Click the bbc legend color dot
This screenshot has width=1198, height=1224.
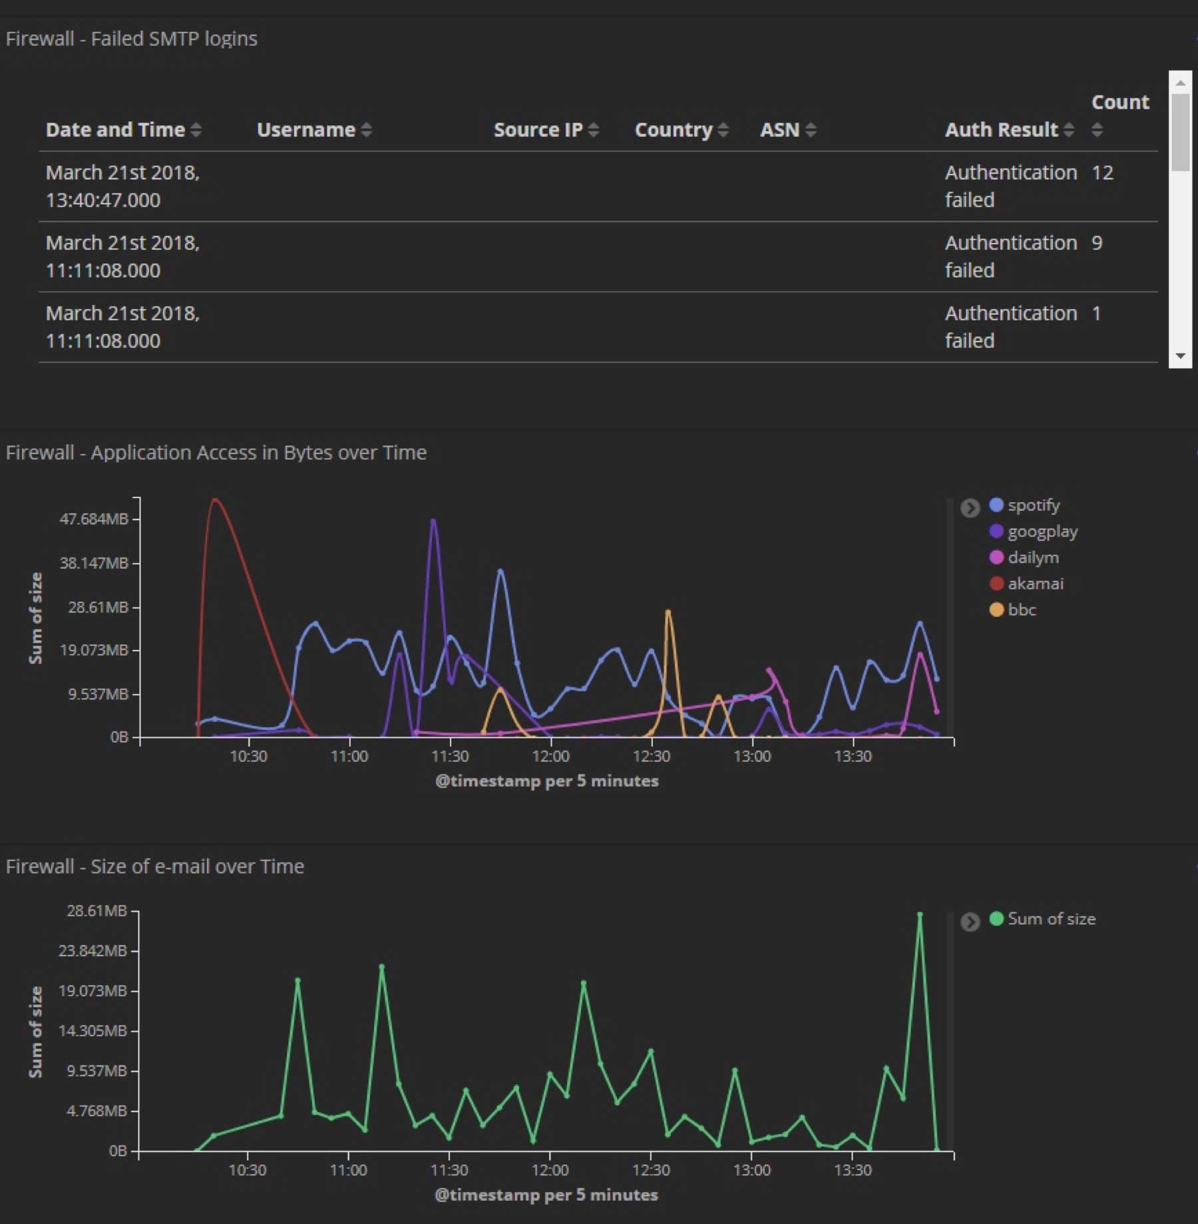point(996,609)
